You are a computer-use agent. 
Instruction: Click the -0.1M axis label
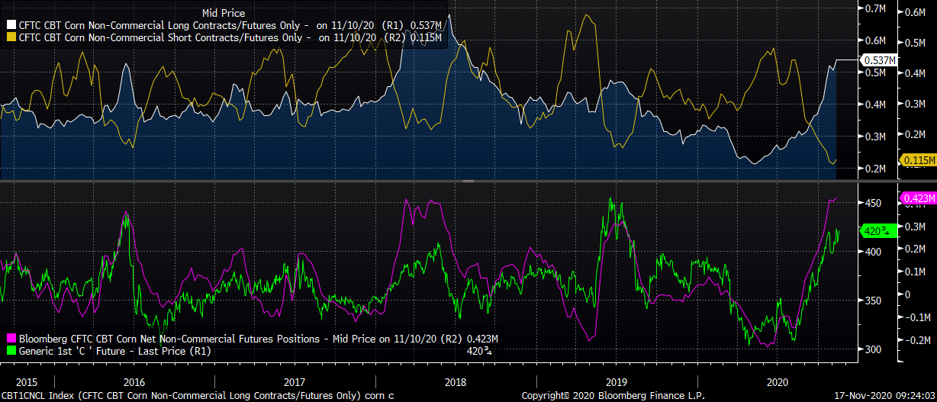tap(916, 317)
